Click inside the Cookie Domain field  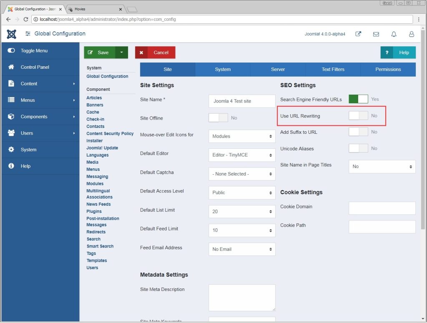382,208
